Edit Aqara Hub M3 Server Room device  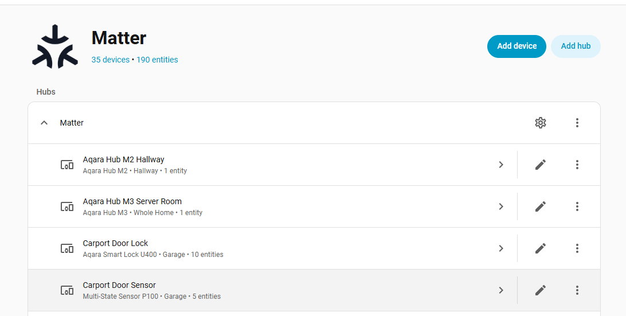(540, 206)
